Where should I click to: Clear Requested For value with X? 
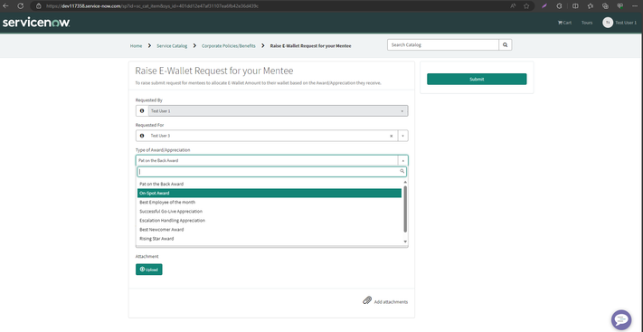tap(391, 136)
